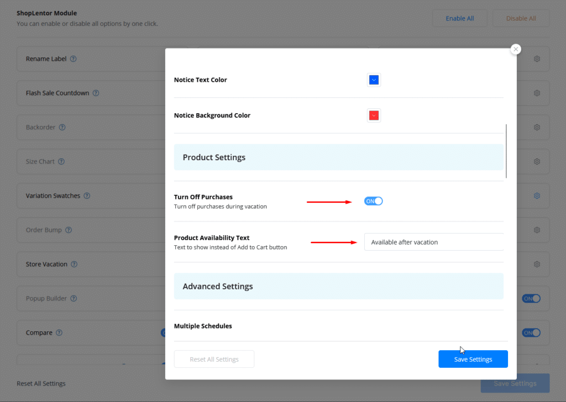
Task: Open the Notice Text Color picker dropdown
Action: tap(374, 80)
